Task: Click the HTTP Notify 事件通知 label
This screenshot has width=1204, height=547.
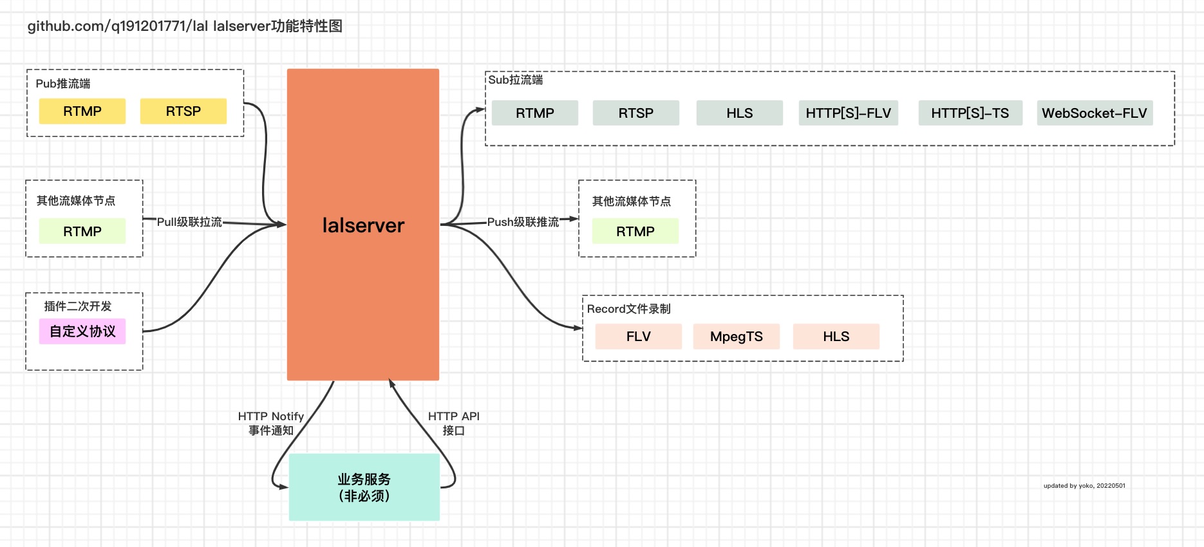Action: pos(271,423)
